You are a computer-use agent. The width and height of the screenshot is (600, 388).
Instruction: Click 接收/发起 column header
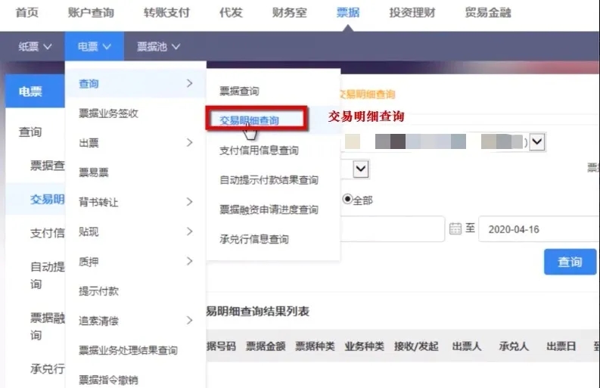[416, 346]
